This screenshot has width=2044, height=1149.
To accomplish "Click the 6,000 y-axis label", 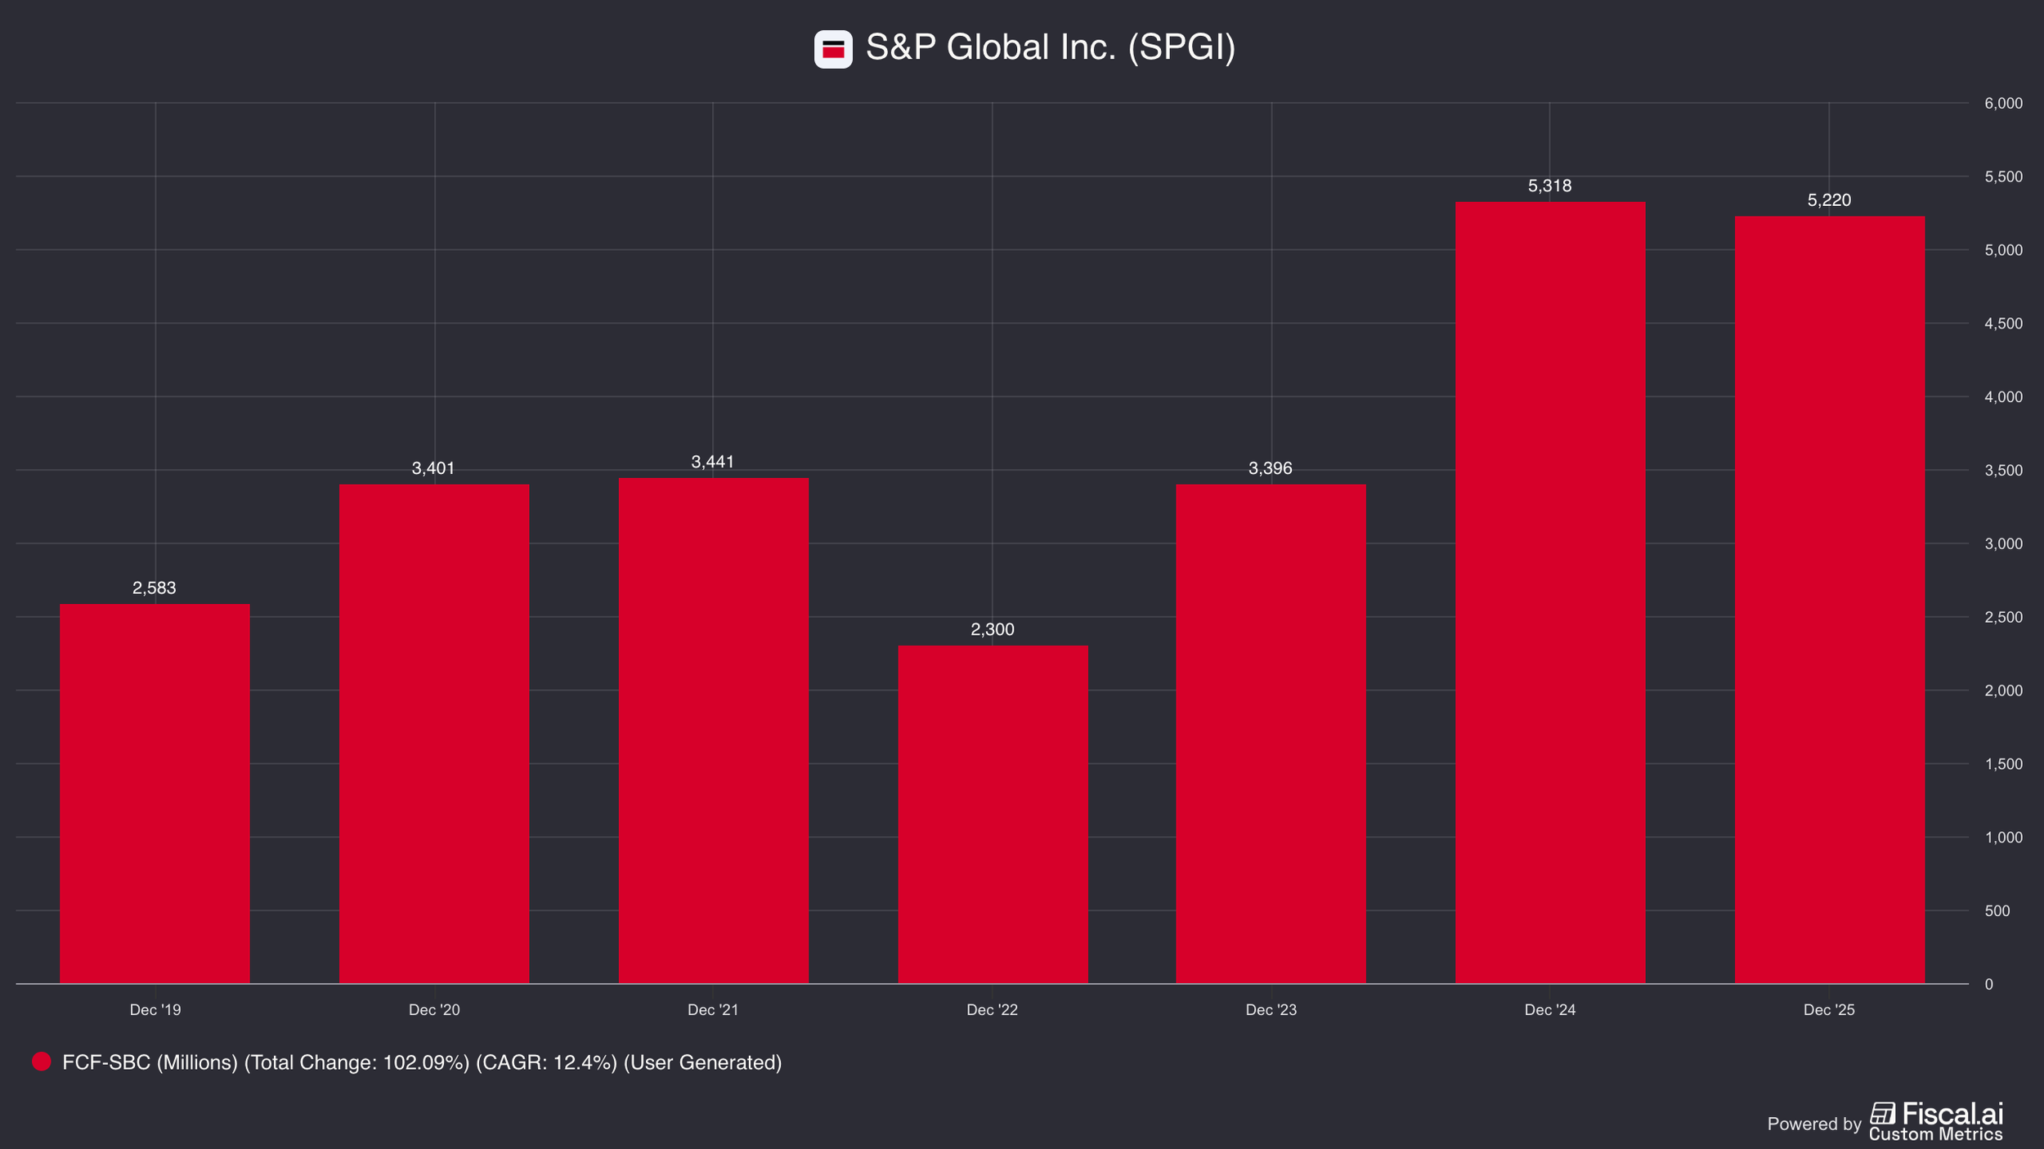I will [x=2002, y=103].
